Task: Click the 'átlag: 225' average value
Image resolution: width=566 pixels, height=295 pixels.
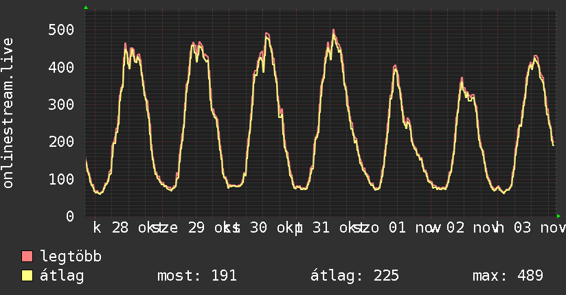Action: coord(354,276)
